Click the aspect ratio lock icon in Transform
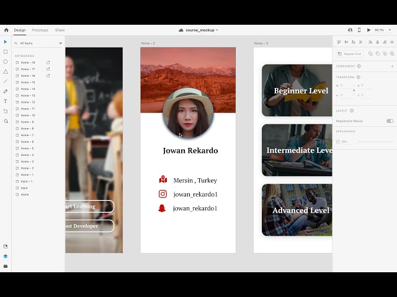 354,90
